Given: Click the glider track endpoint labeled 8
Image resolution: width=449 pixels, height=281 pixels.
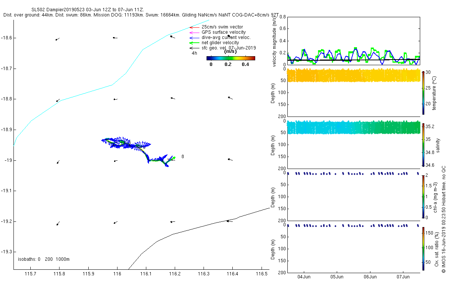Looking at the screenshot, I should pyautogui.click(x=182, y=157).
